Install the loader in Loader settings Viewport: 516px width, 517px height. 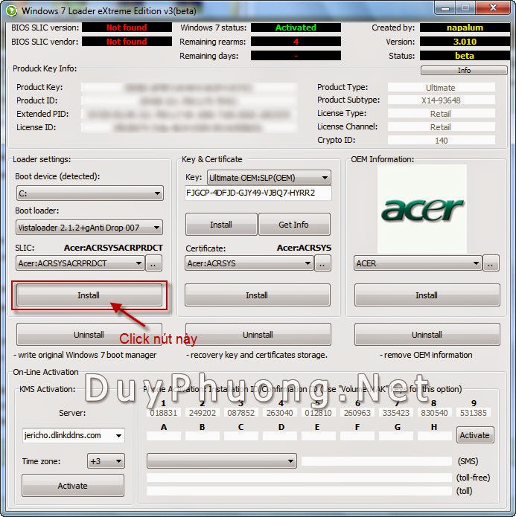pyautogui.click(x=89, y=295)
